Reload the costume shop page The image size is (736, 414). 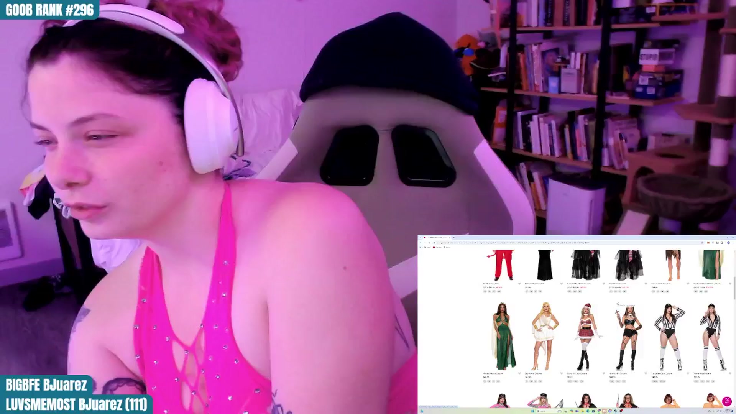coord(429,243)
